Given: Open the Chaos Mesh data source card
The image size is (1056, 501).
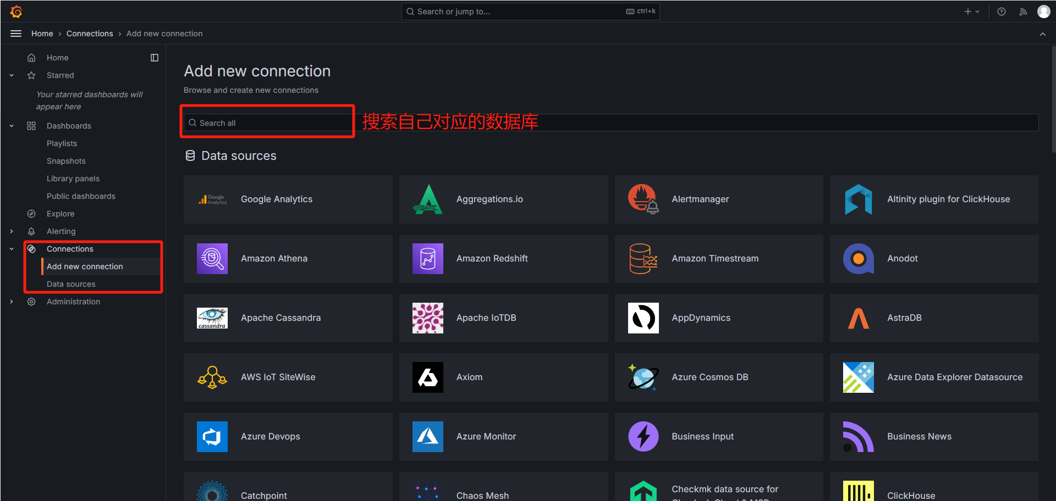Looking at the screenshot, I should (503, 487).
